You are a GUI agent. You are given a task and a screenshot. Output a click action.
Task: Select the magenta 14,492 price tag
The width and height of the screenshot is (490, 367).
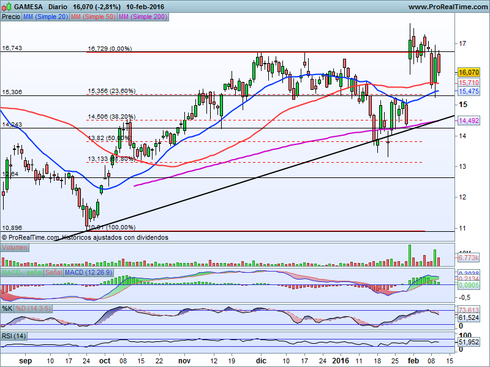tap(469, 120)
